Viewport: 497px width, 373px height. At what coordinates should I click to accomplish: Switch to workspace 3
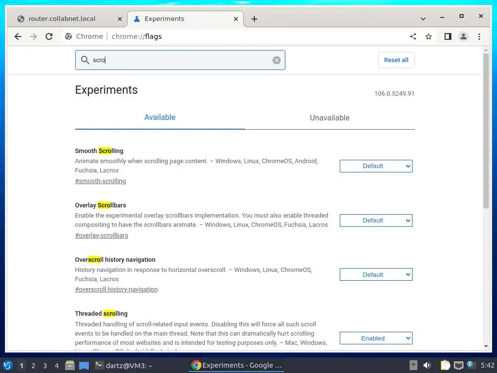pyautogui.click(x=45, y=366)
